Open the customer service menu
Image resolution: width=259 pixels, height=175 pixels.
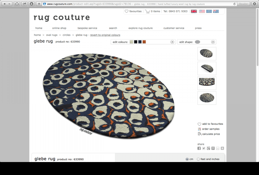174,28
